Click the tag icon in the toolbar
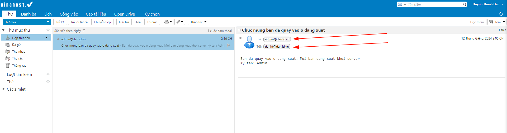 [x=178, y=22]
